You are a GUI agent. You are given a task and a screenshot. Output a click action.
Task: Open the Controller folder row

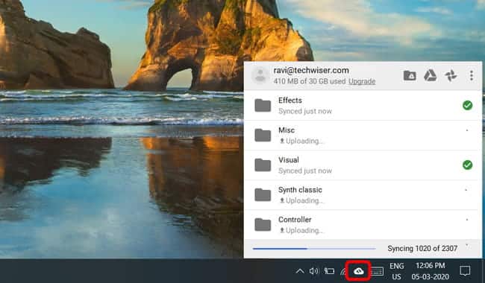pos(363,225)
